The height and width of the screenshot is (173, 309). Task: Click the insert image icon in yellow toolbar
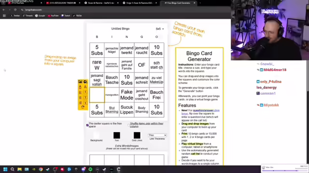tap(80, 82)
